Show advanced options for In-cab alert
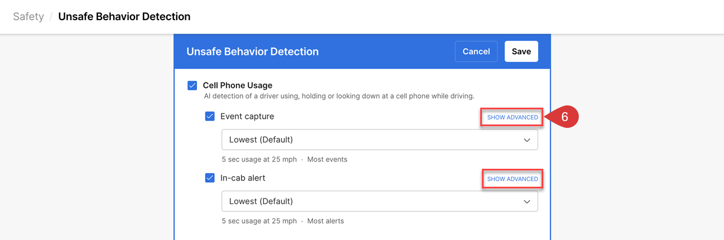The height and width of the screenshot is (240, 724). 512,179
